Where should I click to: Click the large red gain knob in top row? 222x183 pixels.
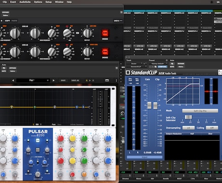[x=60, y=138]
